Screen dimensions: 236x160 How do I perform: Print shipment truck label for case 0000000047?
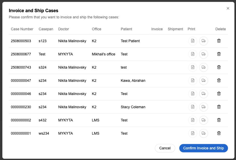pyautogui.click(x=204, y=81)
